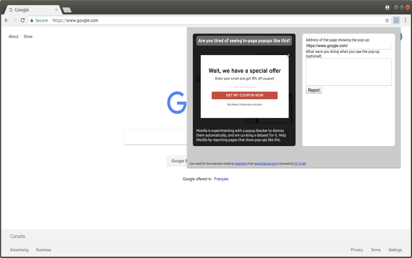
Task: Click the popup blocker extension icon
Action: point(396,20)
